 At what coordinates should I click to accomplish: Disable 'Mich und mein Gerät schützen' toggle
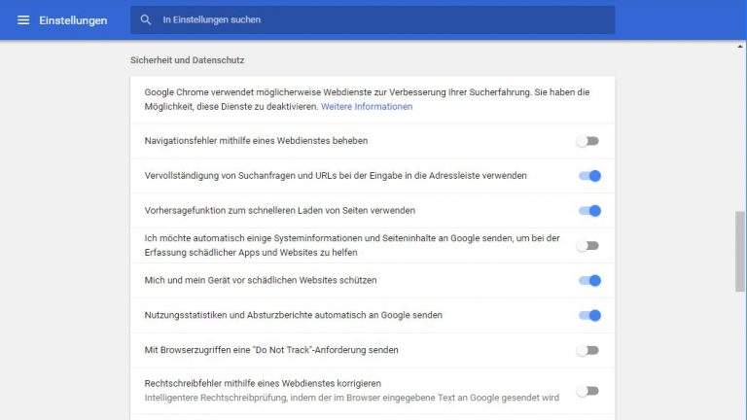(x=589, y=281)
